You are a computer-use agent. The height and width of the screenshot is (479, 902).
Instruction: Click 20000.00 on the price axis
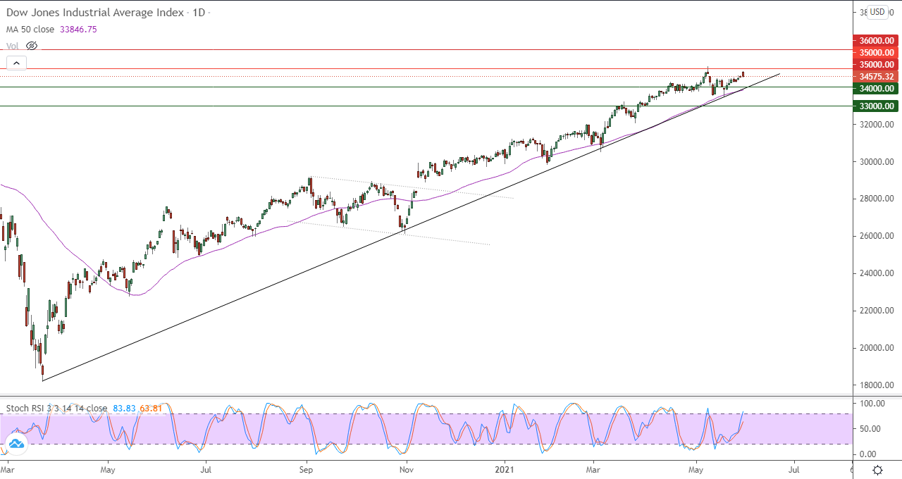point(877,348)
